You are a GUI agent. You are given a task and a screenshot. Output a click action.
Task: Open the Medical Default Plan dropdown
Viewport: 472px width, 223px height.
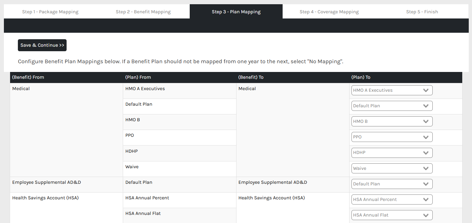pos(392,106)
